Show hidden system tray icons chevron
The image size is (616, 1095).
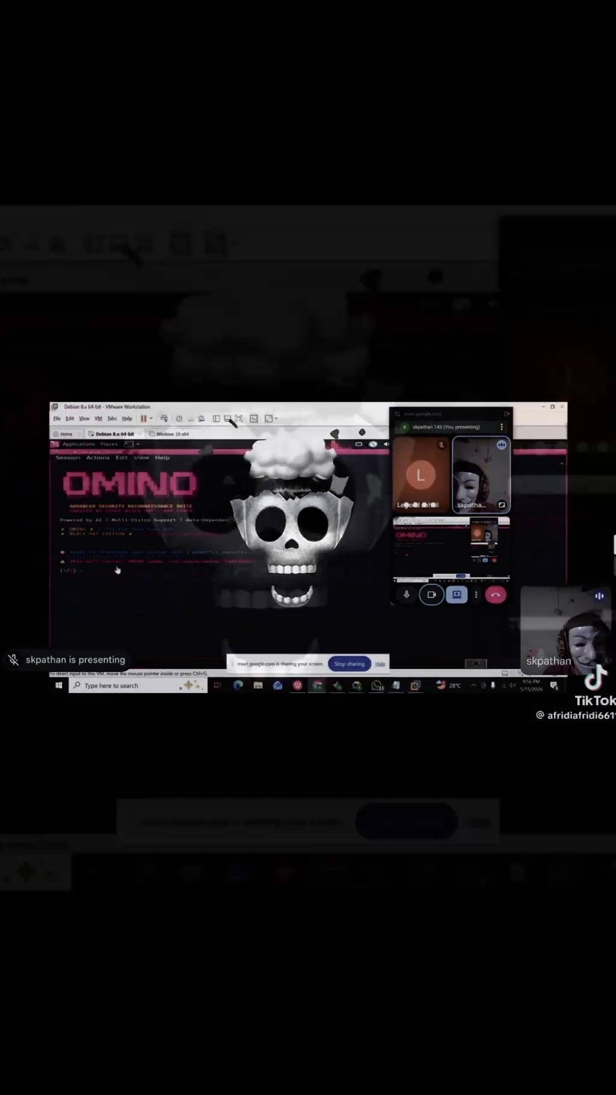473,685
